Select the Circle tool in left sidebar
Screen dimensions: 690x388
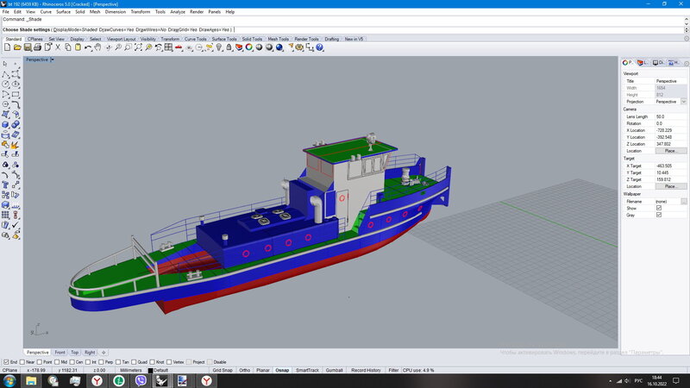pos(5,84)
